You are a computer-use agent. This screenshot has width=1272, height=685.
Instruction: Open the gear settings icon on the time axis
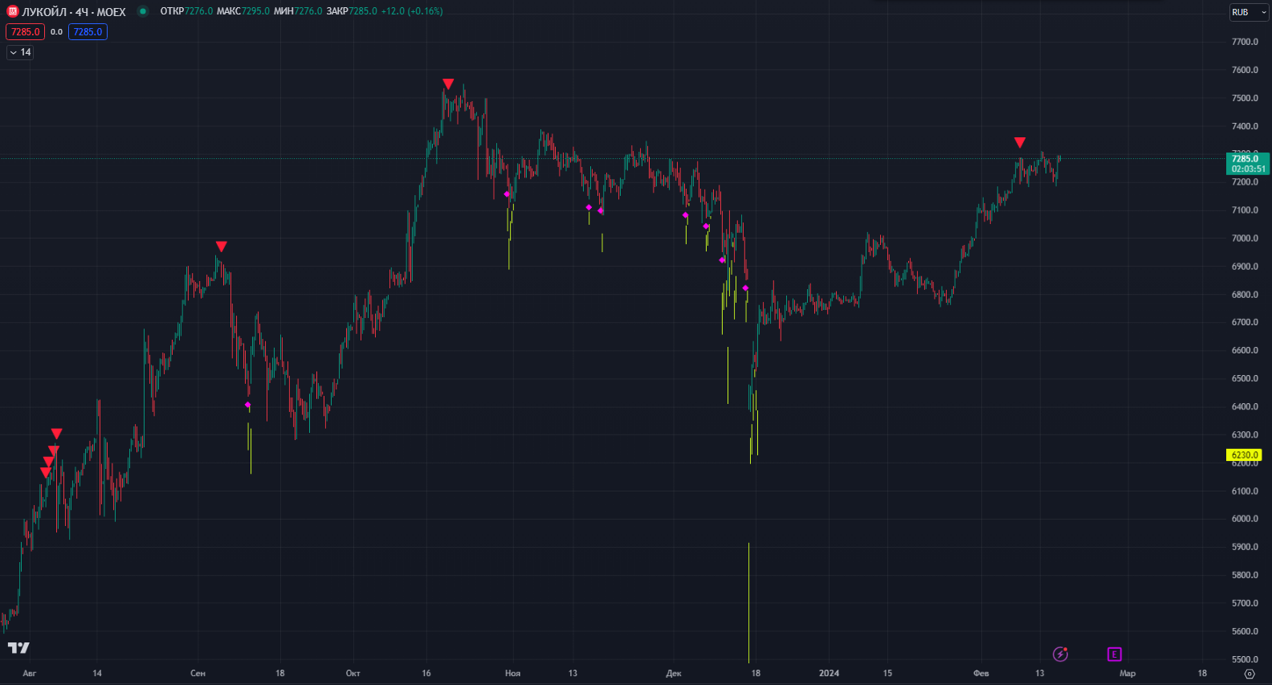(x=1250, y=674)
